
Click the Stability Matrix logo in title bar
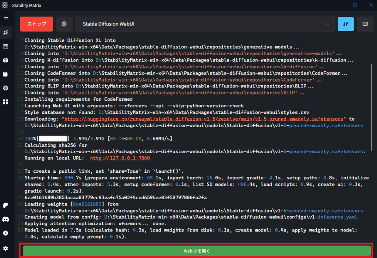(5, 5)
